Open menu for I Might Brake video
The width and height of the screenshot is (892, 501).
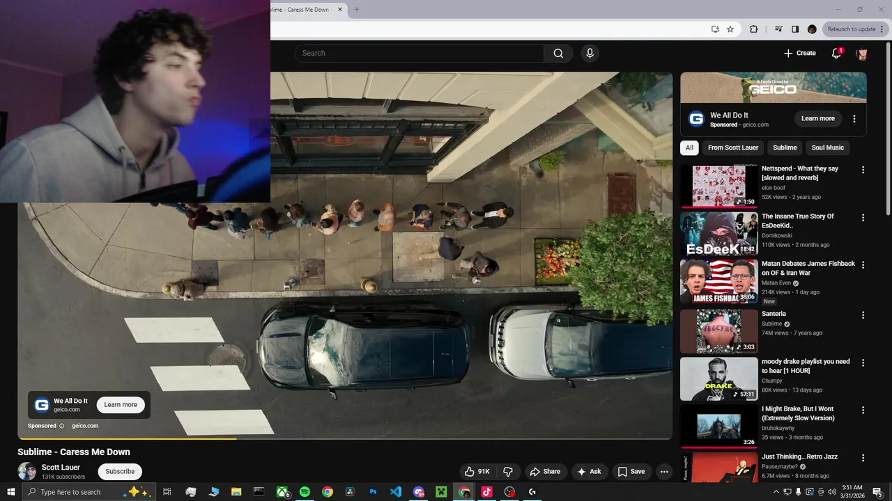click(863, 411)
